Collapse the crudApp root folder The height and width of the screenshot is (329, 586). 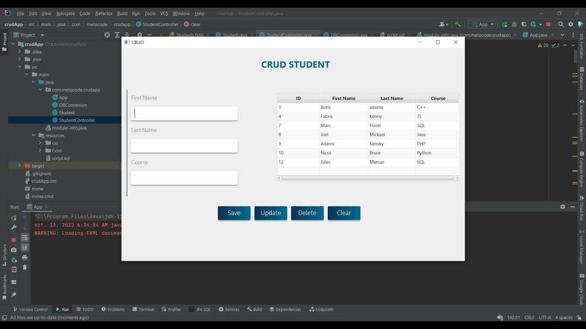click(x=13, y=44)
